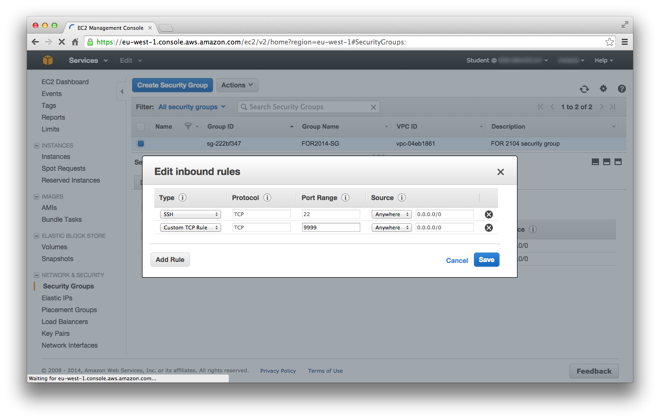This screenshot has width=660, height=420.
Task: Delete the SSH rule with X icon
Action: click(489, 214)
